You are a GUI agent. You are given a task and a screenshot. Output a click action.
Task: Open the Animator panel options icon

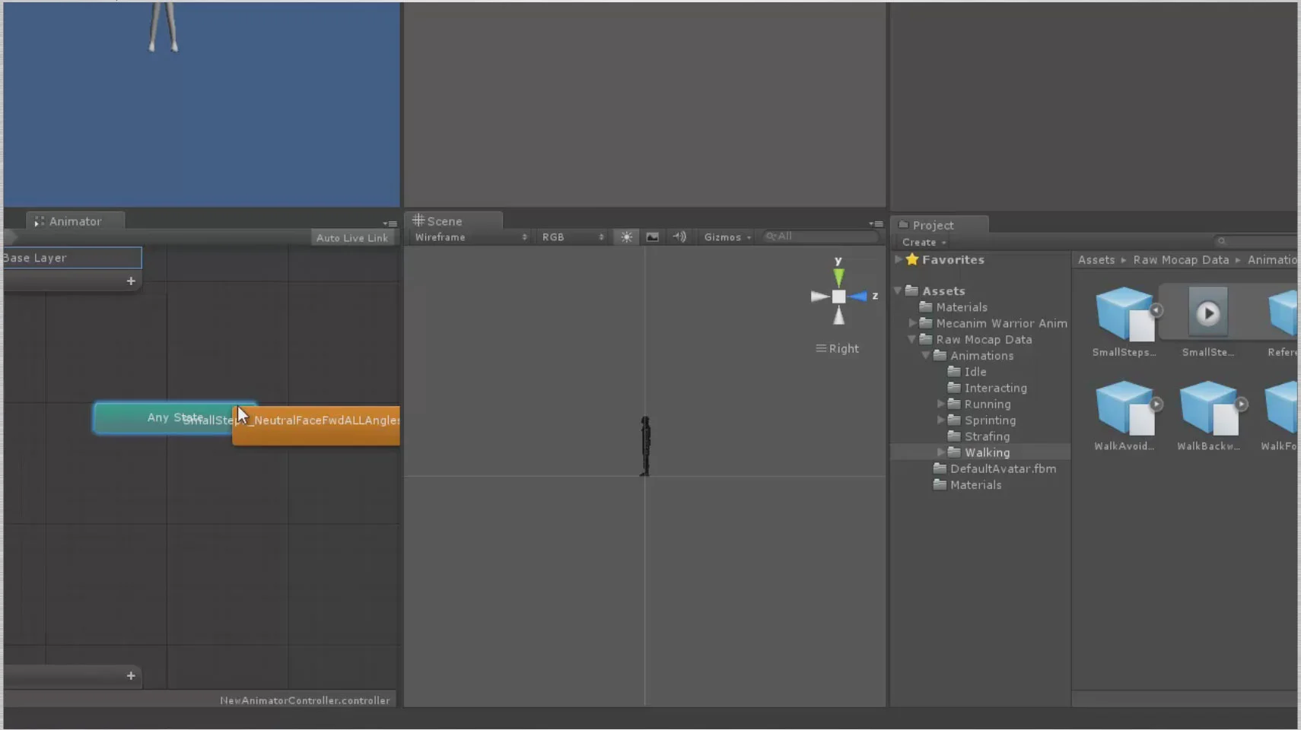pyautogui.click(x=390, y=224)
